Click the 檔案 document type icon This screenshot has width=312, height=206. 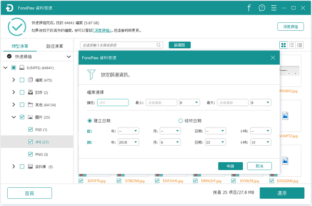point(30,80)
